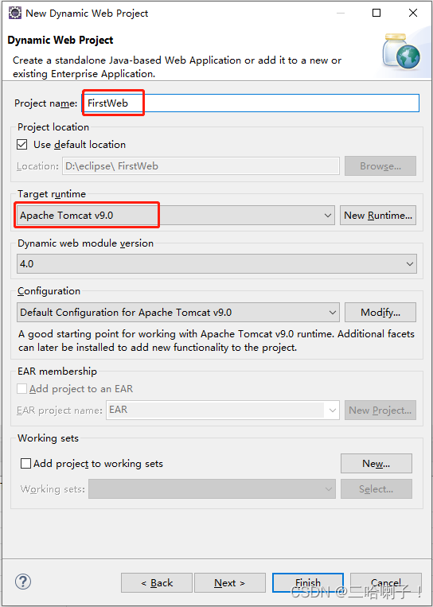Click the Finish button
This screenshot has height=607, width=433.
click(308, 583)
